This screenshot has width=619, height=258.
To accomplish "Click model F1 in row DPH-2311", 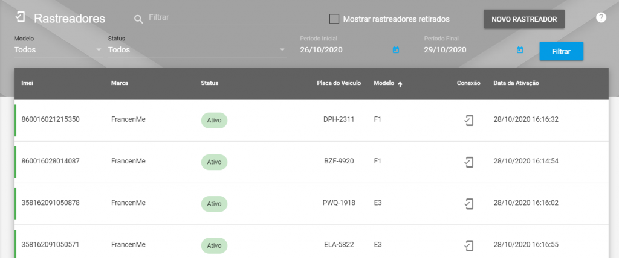I will [377, 119].
